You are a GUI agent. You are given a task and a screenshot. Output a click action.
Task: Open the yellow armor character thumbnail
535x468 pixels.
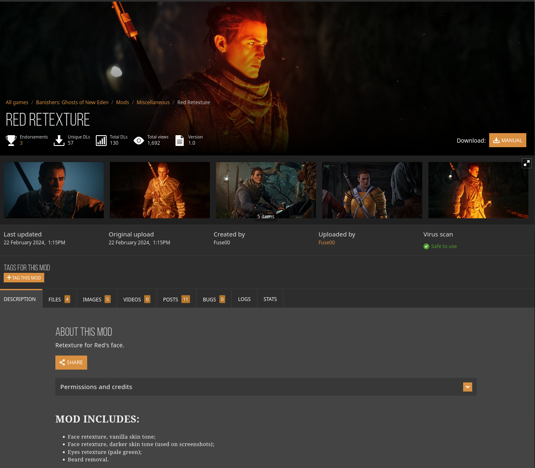tap(372, 190)
